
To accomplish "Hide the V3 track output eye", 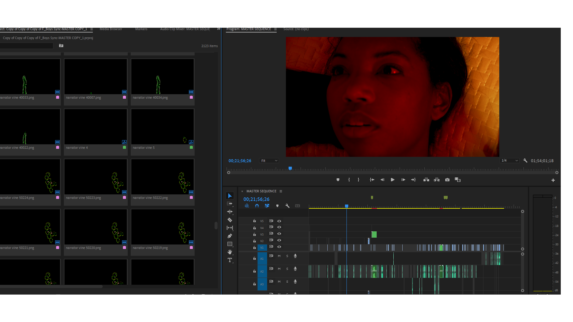I will tap(279, 234).
